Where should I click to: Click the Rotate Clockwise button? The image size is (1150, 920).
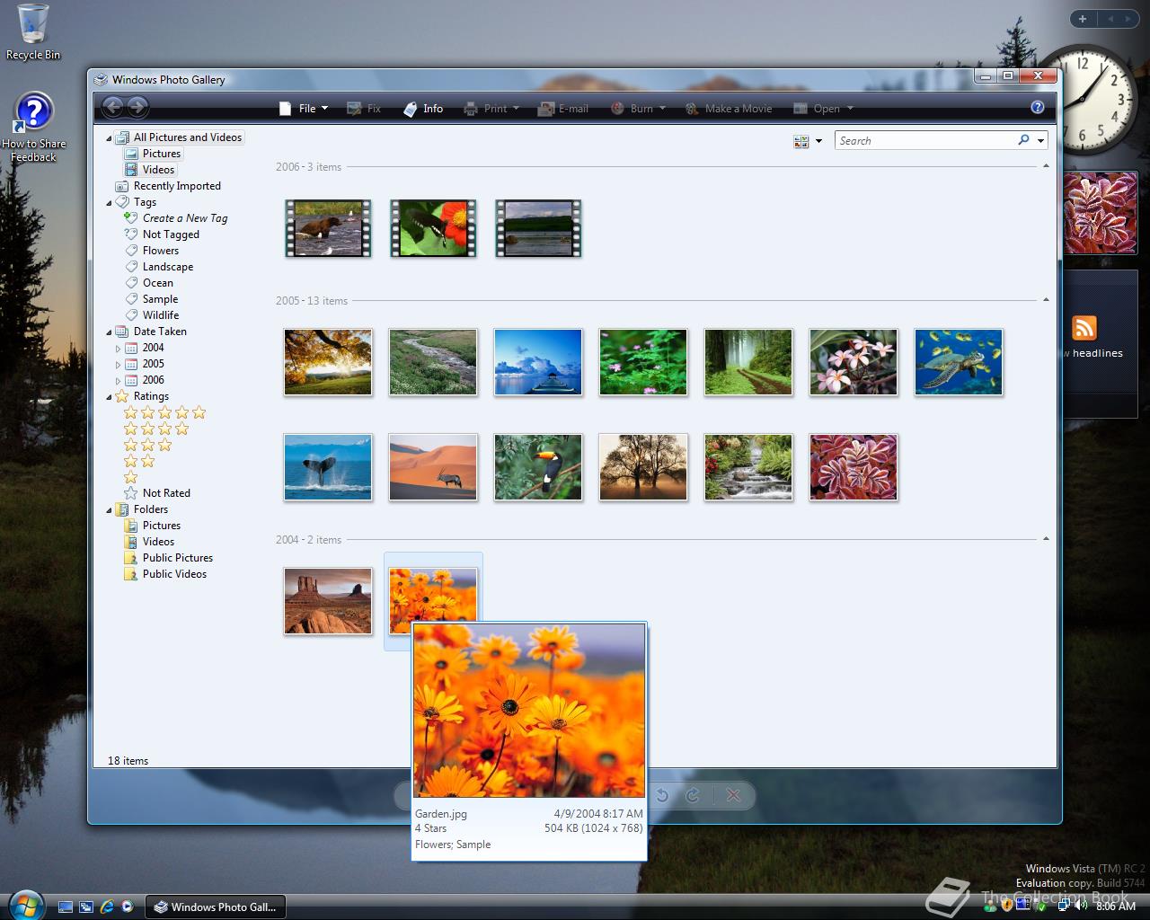click(693, 795)
